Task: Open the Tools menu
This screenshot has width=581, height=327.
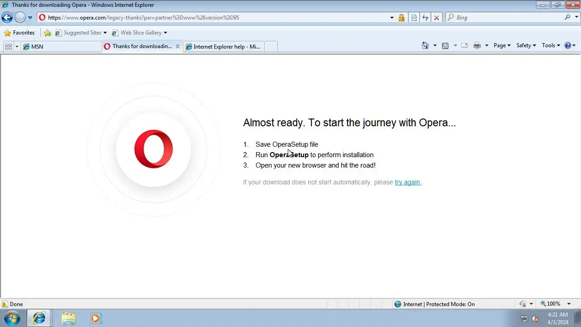Action: pyautogui.click(x=551, y=45)
